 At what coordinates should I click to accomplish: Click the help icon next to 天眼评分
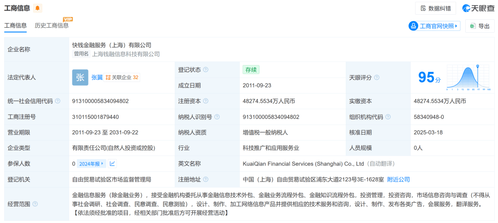377,77
